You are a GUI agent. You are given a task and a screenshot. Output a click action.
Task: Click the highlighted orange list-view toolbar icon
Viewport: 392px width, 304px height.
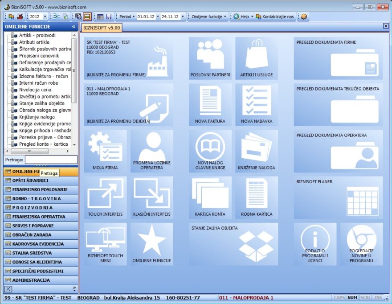click(x=87, y=16)
